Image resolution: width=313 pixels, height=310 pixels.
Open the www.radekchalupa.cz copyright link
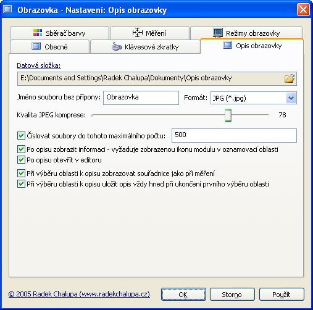tap(79, 294)
